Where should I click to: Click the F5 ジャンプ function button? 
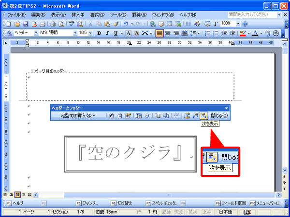87,203
